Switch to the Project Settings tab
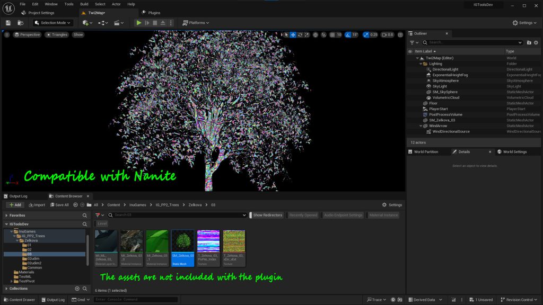The image size is (543, 305). click(x=38, y=13)
